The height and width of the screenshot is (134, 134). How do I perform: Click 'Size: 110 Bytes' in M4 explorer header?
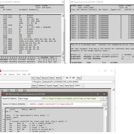click(43, 7)
